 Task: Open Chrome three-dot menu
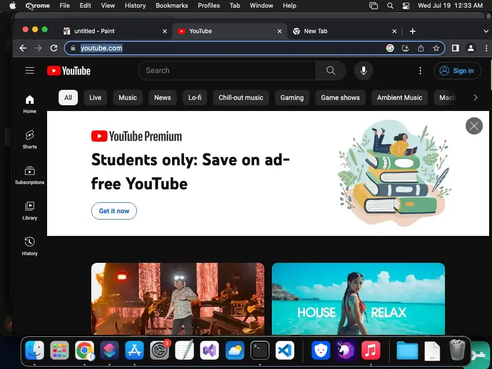pos(486,48)
